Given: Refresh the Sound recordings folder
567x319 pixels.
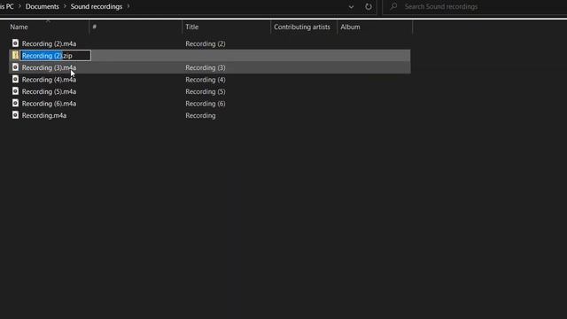Looking at the screenshot, I should (369, 6).
